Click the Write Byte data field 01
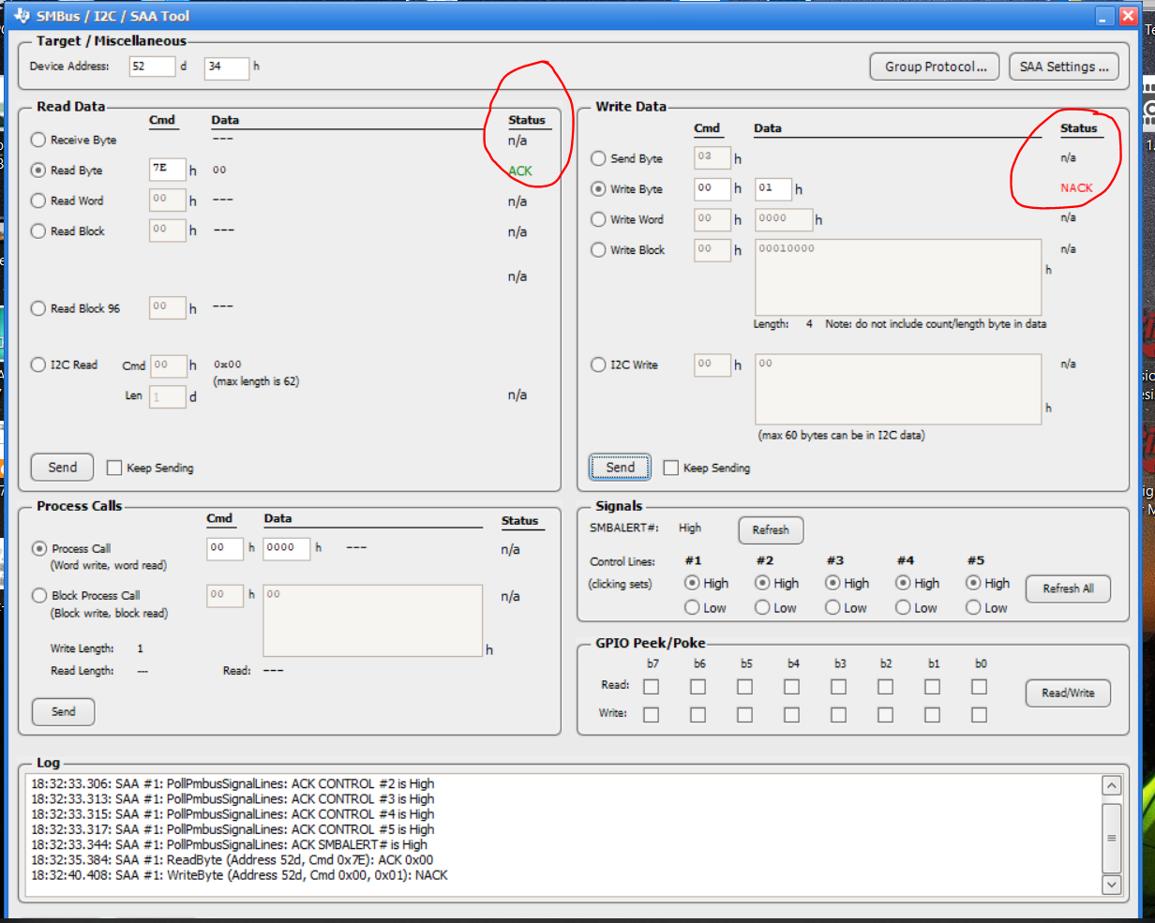The width and height of the screenshot is (1155, 923). (773, 188)
